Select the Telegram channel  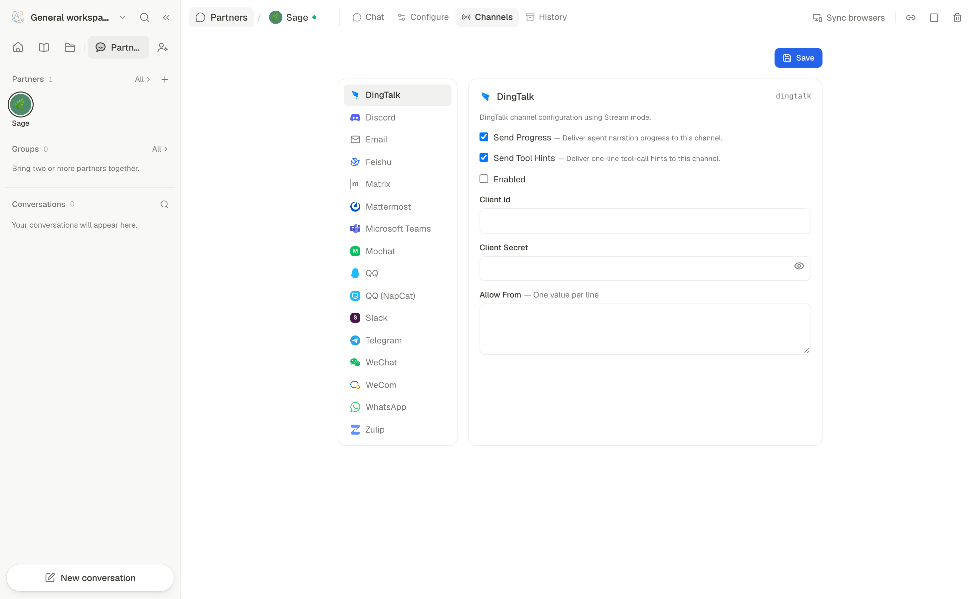(x=397, y=340)
